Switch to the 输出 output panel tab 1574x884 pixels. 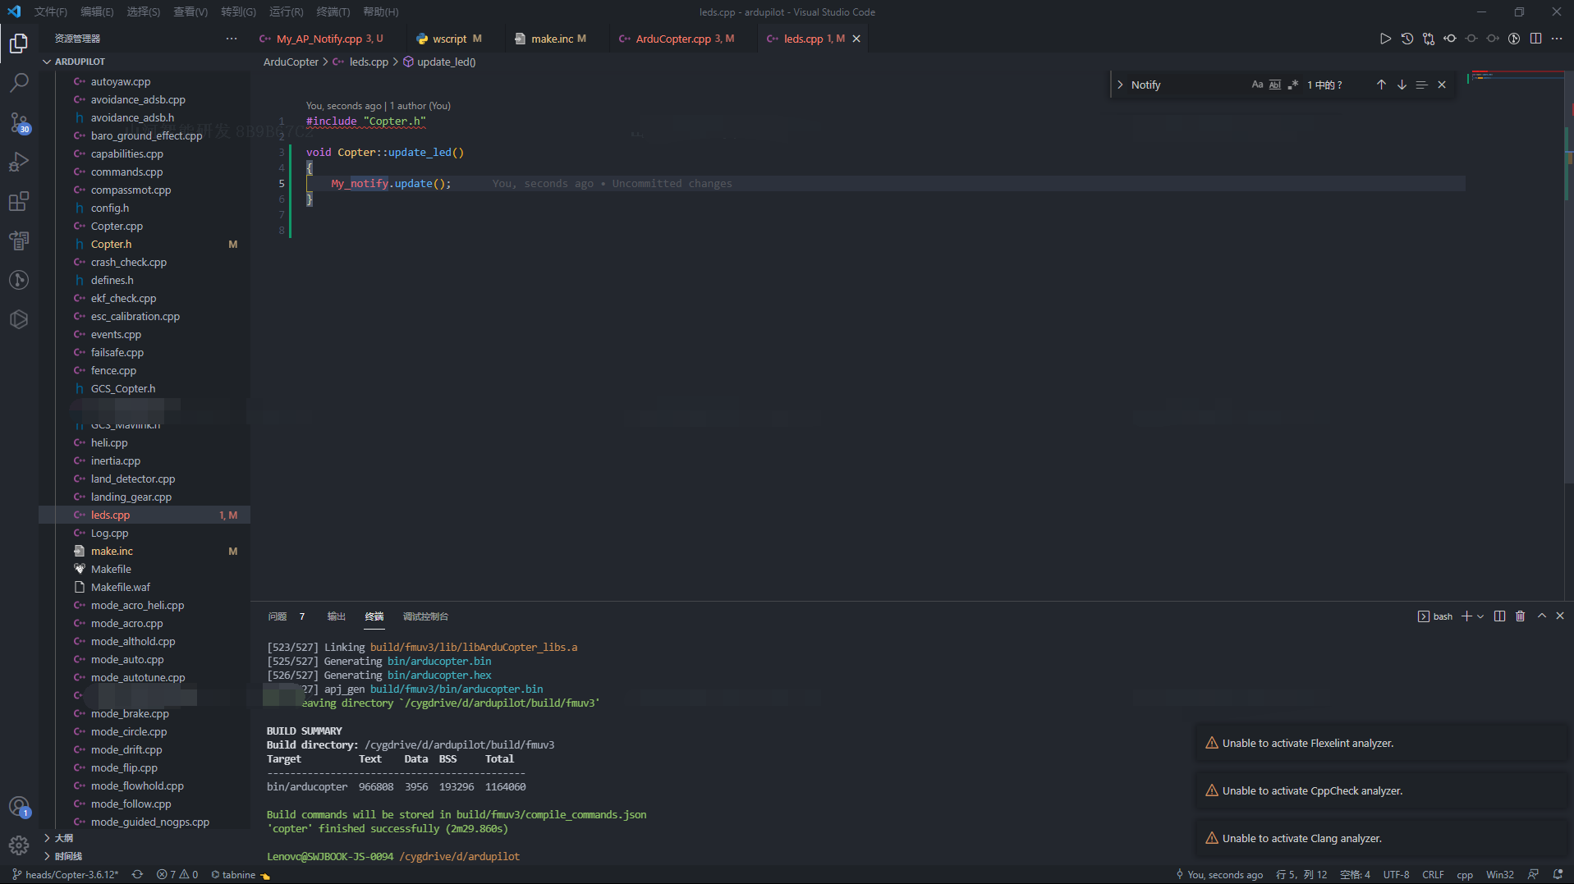(x=336, y=616)
